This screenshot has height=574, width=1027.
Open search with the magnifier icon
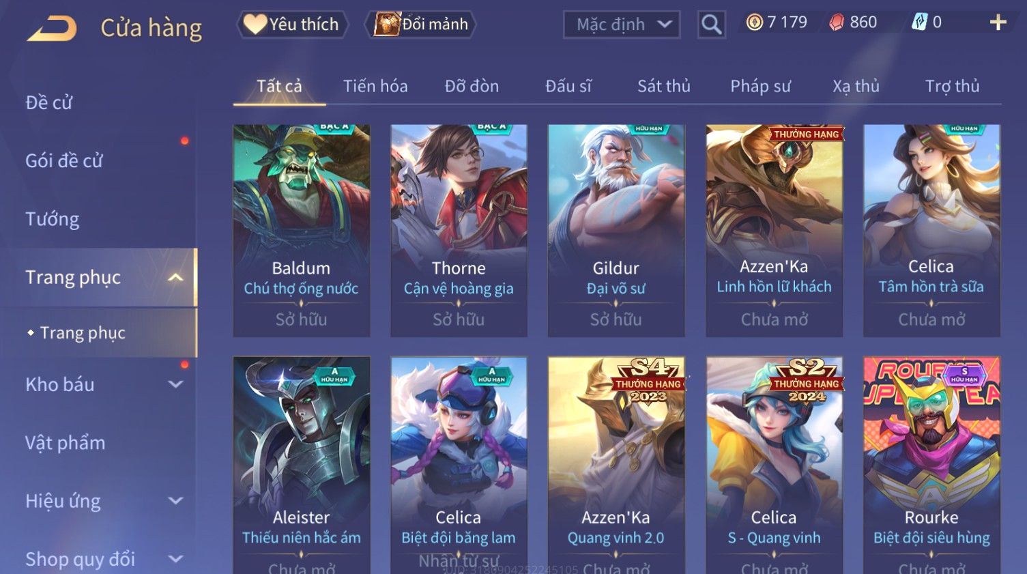point(711,25)
